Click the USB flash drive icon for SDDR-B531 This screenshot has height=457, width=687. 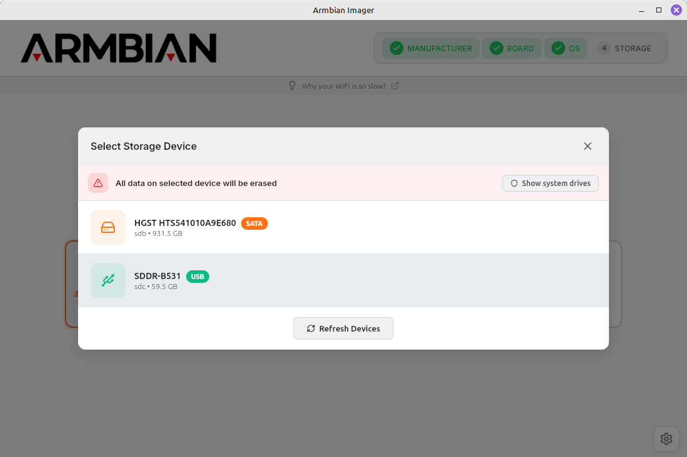pos(107,280)
